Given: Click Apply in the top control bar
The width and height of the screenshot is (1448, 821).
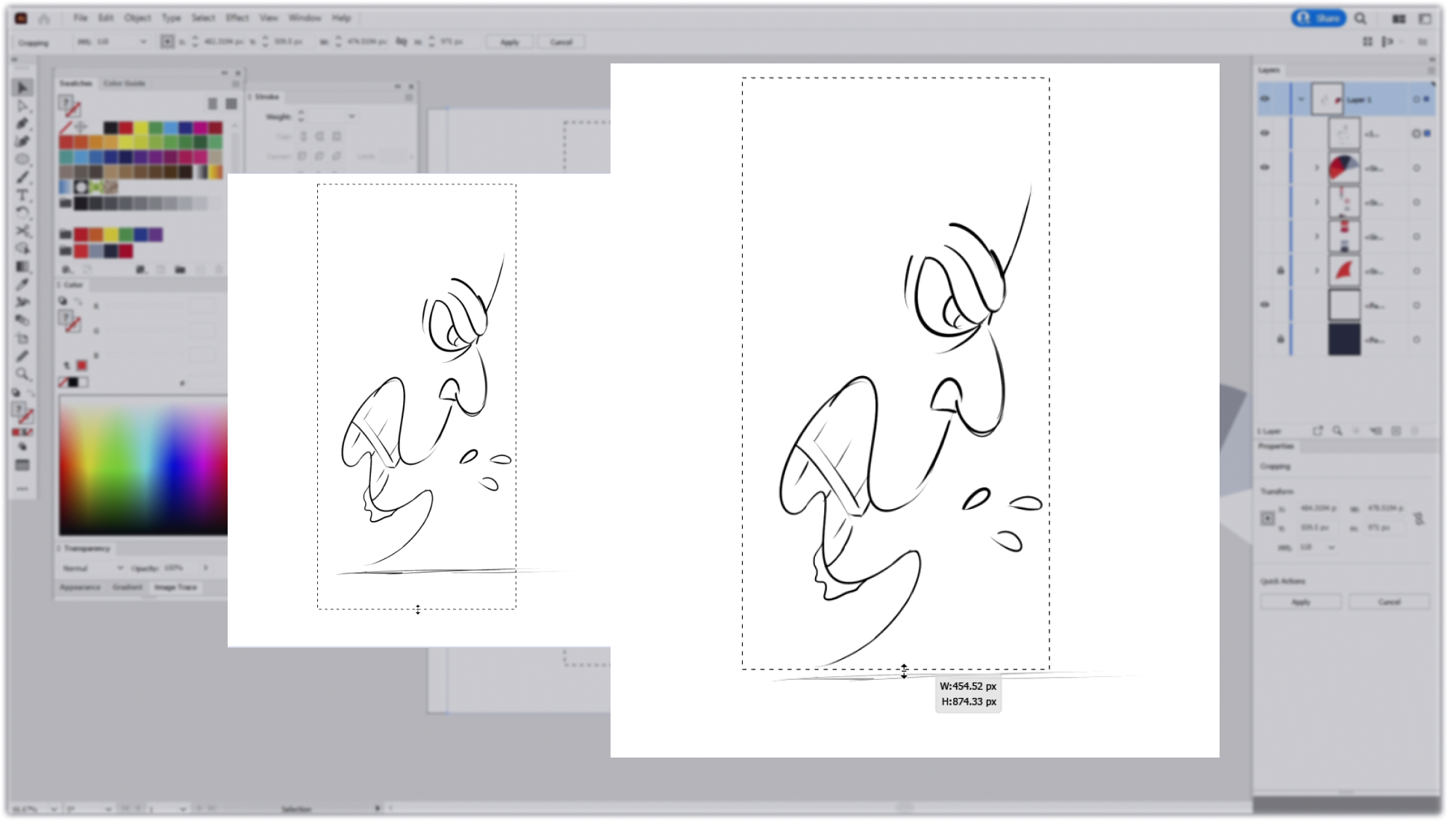Looking at the screenshot, I should [x=510, y=43].
